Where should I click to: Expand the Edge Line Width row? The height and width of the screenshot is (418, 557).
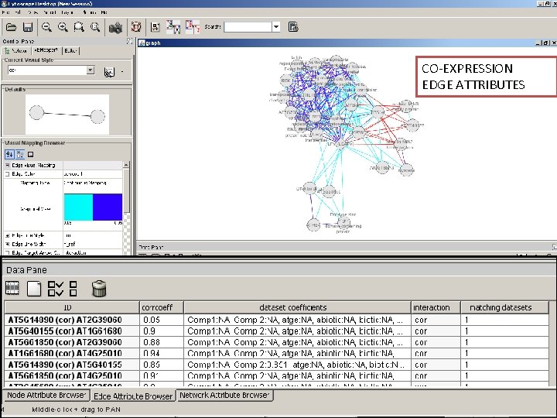(x=8, y=243)
